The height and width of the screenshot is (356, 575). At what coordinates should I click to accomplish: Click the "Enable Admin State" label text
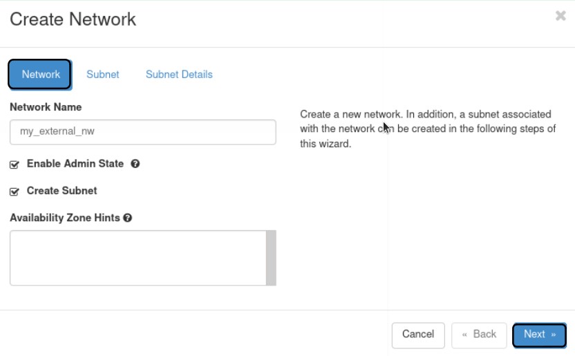[x=75, y=164]
